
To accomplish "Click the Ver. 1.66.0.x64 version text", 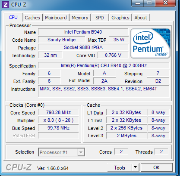I will 53,168.
